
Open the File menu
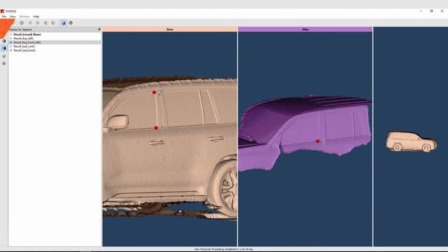3,17
